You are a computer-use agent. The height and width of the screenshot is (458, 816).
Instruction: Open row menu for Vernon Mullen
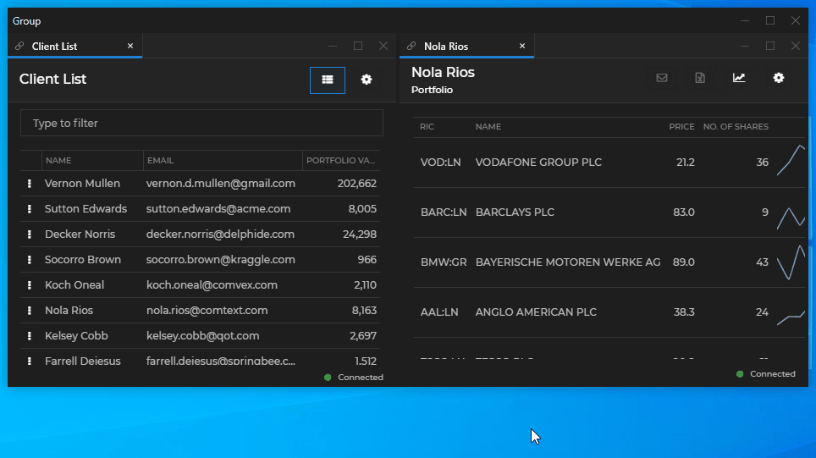[x=29, y=184]
